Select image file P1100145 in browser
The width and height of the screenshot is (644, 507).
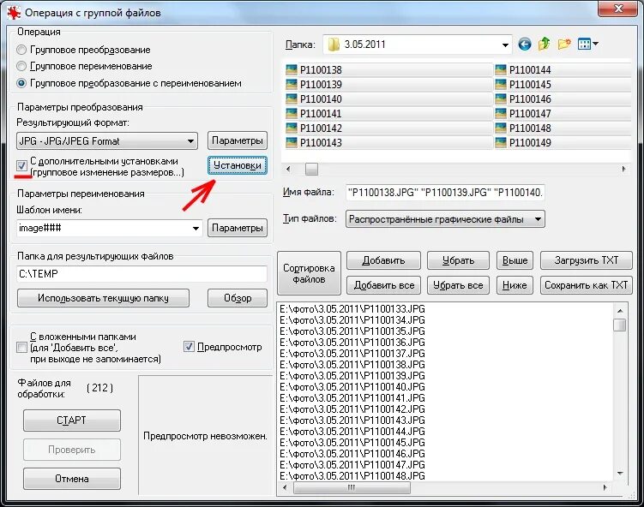[x=523, y=85]
